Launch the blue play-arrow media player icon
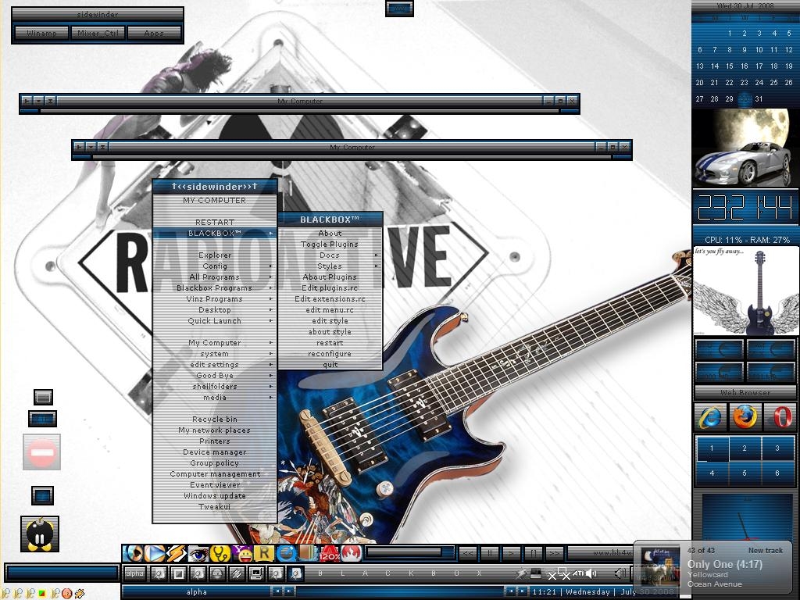The width and height of the screenshot is (800, 600). pos(155,553)
